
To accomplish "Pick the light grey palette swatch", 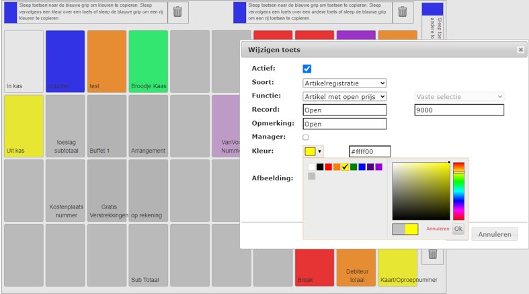I will coord(311,176).
